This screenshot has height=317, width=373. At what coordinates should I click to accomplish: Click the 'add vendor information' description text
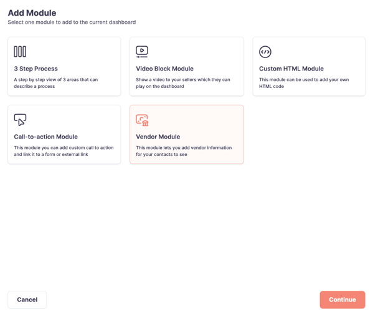[184, 151]
